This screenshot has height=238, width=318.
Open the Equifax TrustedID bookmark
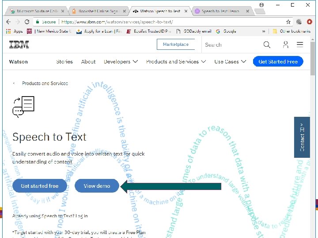pos(149,31)
